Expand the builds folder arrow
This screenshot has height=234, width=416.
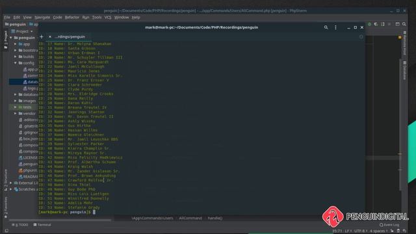click(16, 57)
